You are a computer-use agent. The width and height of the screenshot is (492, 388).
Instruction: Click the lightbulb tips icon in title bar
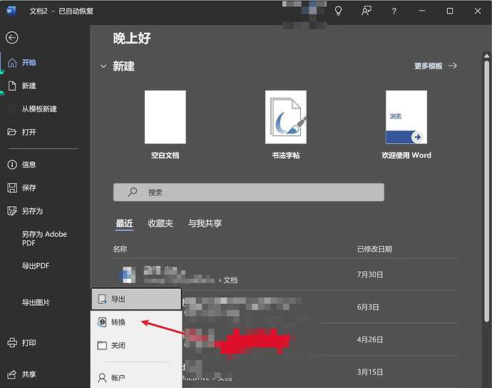point(338,11)
